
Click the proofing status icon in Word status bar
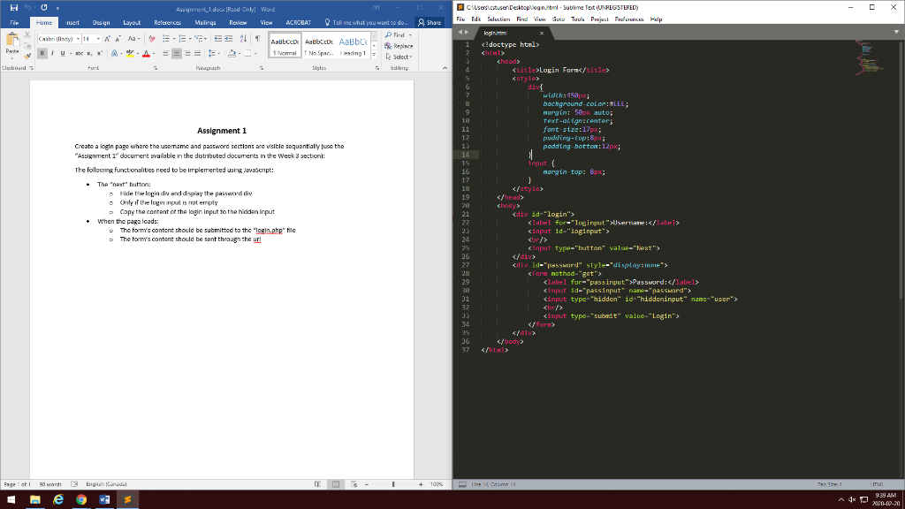click(74, 484)
